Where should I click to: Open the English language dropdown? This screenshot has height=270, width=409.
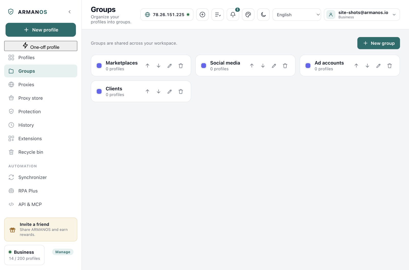click(x=297, y=15)
